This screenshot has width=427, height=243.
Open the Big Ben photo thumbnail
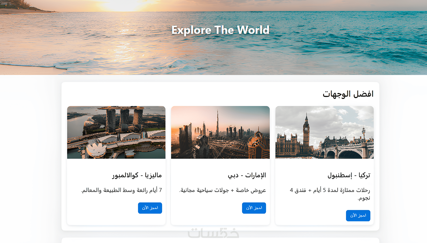(x=325, y=132)
